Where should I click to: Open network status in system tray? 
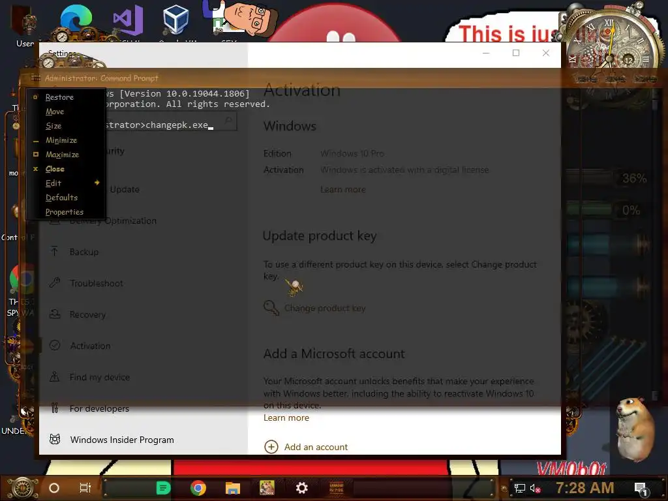click(x=519, y=488)
